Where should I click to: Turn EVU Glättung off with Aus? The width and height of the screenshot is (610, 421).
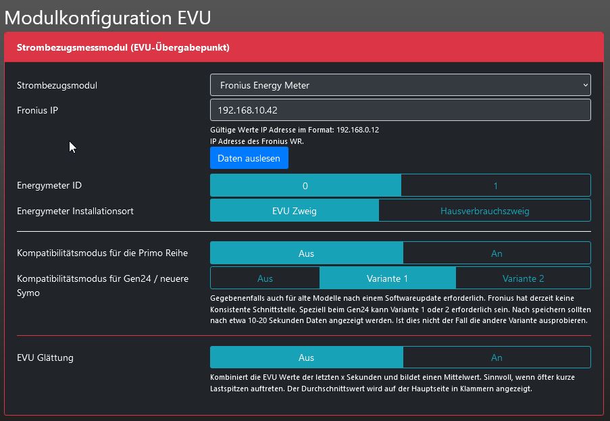click(307, 357)
